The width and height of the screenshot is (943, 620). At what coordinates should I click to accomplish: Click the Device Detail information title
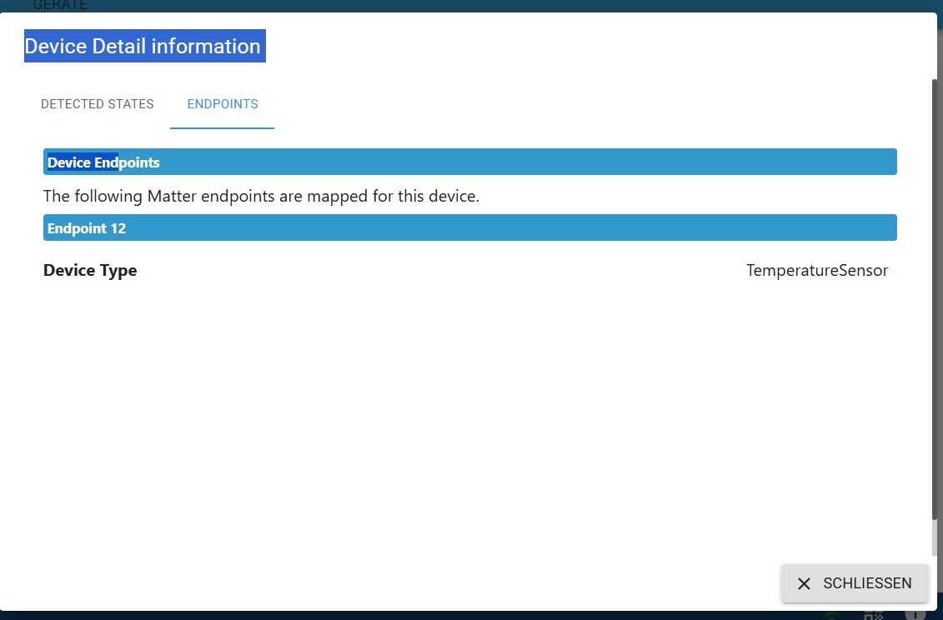click(143, 46)
